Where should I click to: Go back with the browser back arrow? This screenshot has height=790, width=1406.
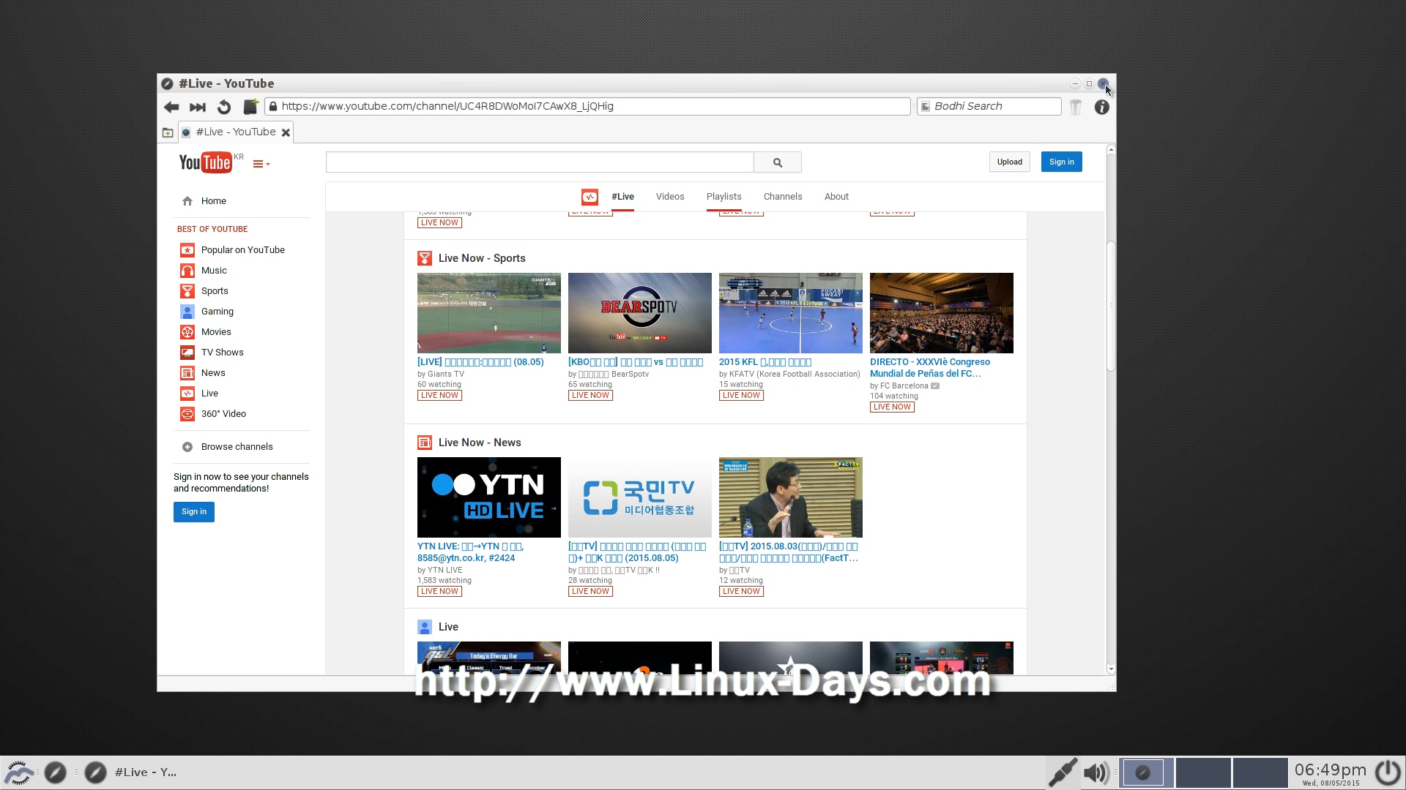point(171,107)
